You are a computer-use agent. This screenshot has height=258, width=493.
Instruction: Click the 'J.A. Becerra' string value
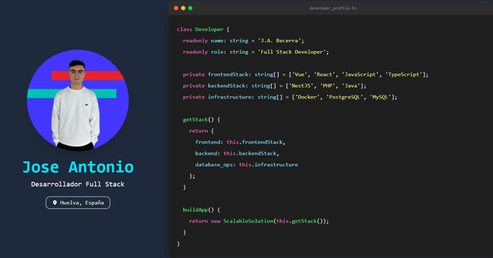(279, 41)
